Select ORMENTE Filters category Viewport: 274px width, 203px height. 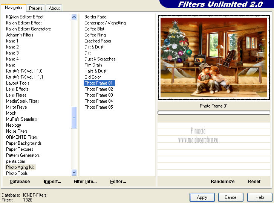point(22,137)
